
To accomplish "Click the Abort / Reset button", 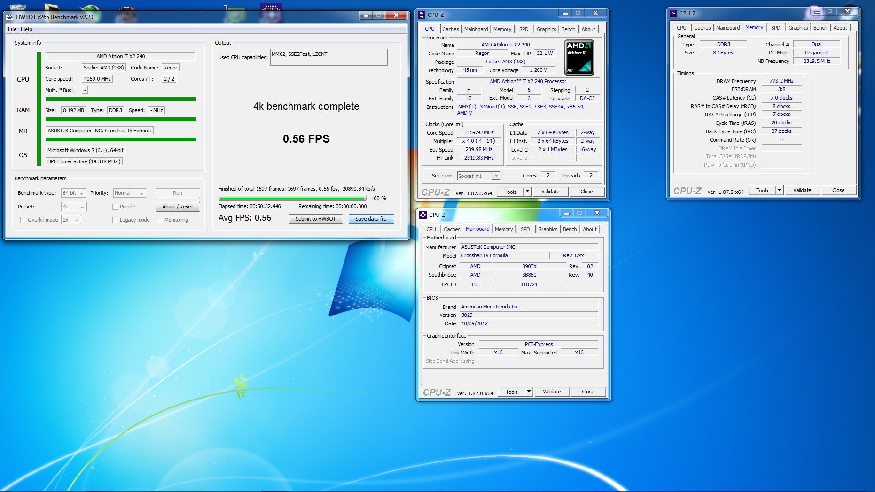I will tap(178, 207).
